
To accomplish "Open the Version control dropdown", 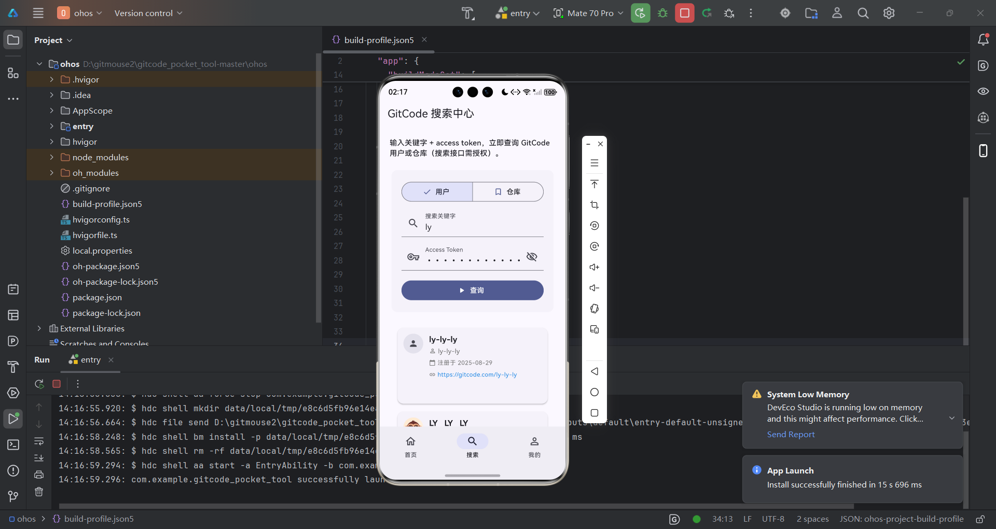I will pos(148,13).
